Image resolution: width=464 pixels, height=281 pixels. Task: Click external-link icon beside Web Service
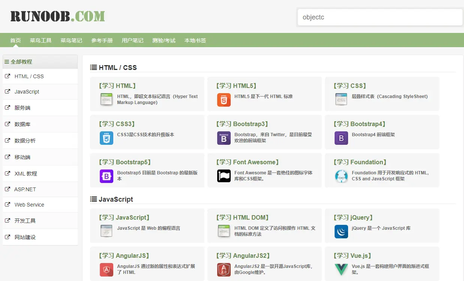pos(8,204)
